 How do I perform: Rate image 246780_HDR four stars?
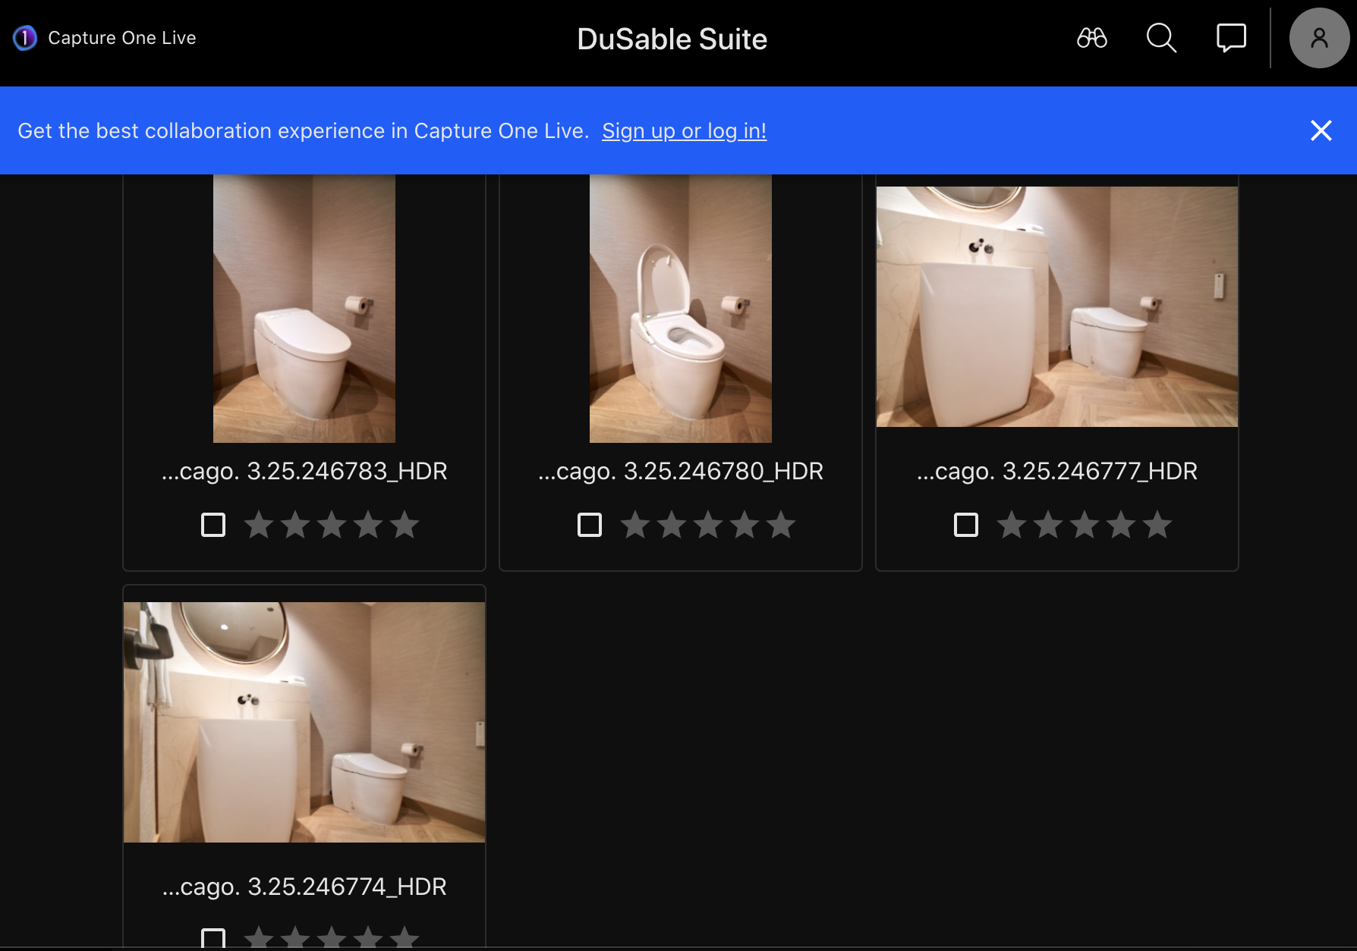(x=745, y=525)
